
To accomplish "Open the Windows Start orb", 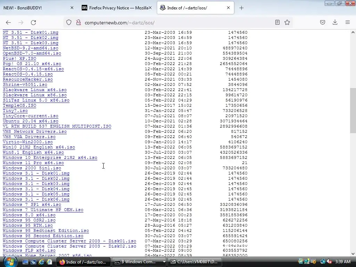I will 10,262.
